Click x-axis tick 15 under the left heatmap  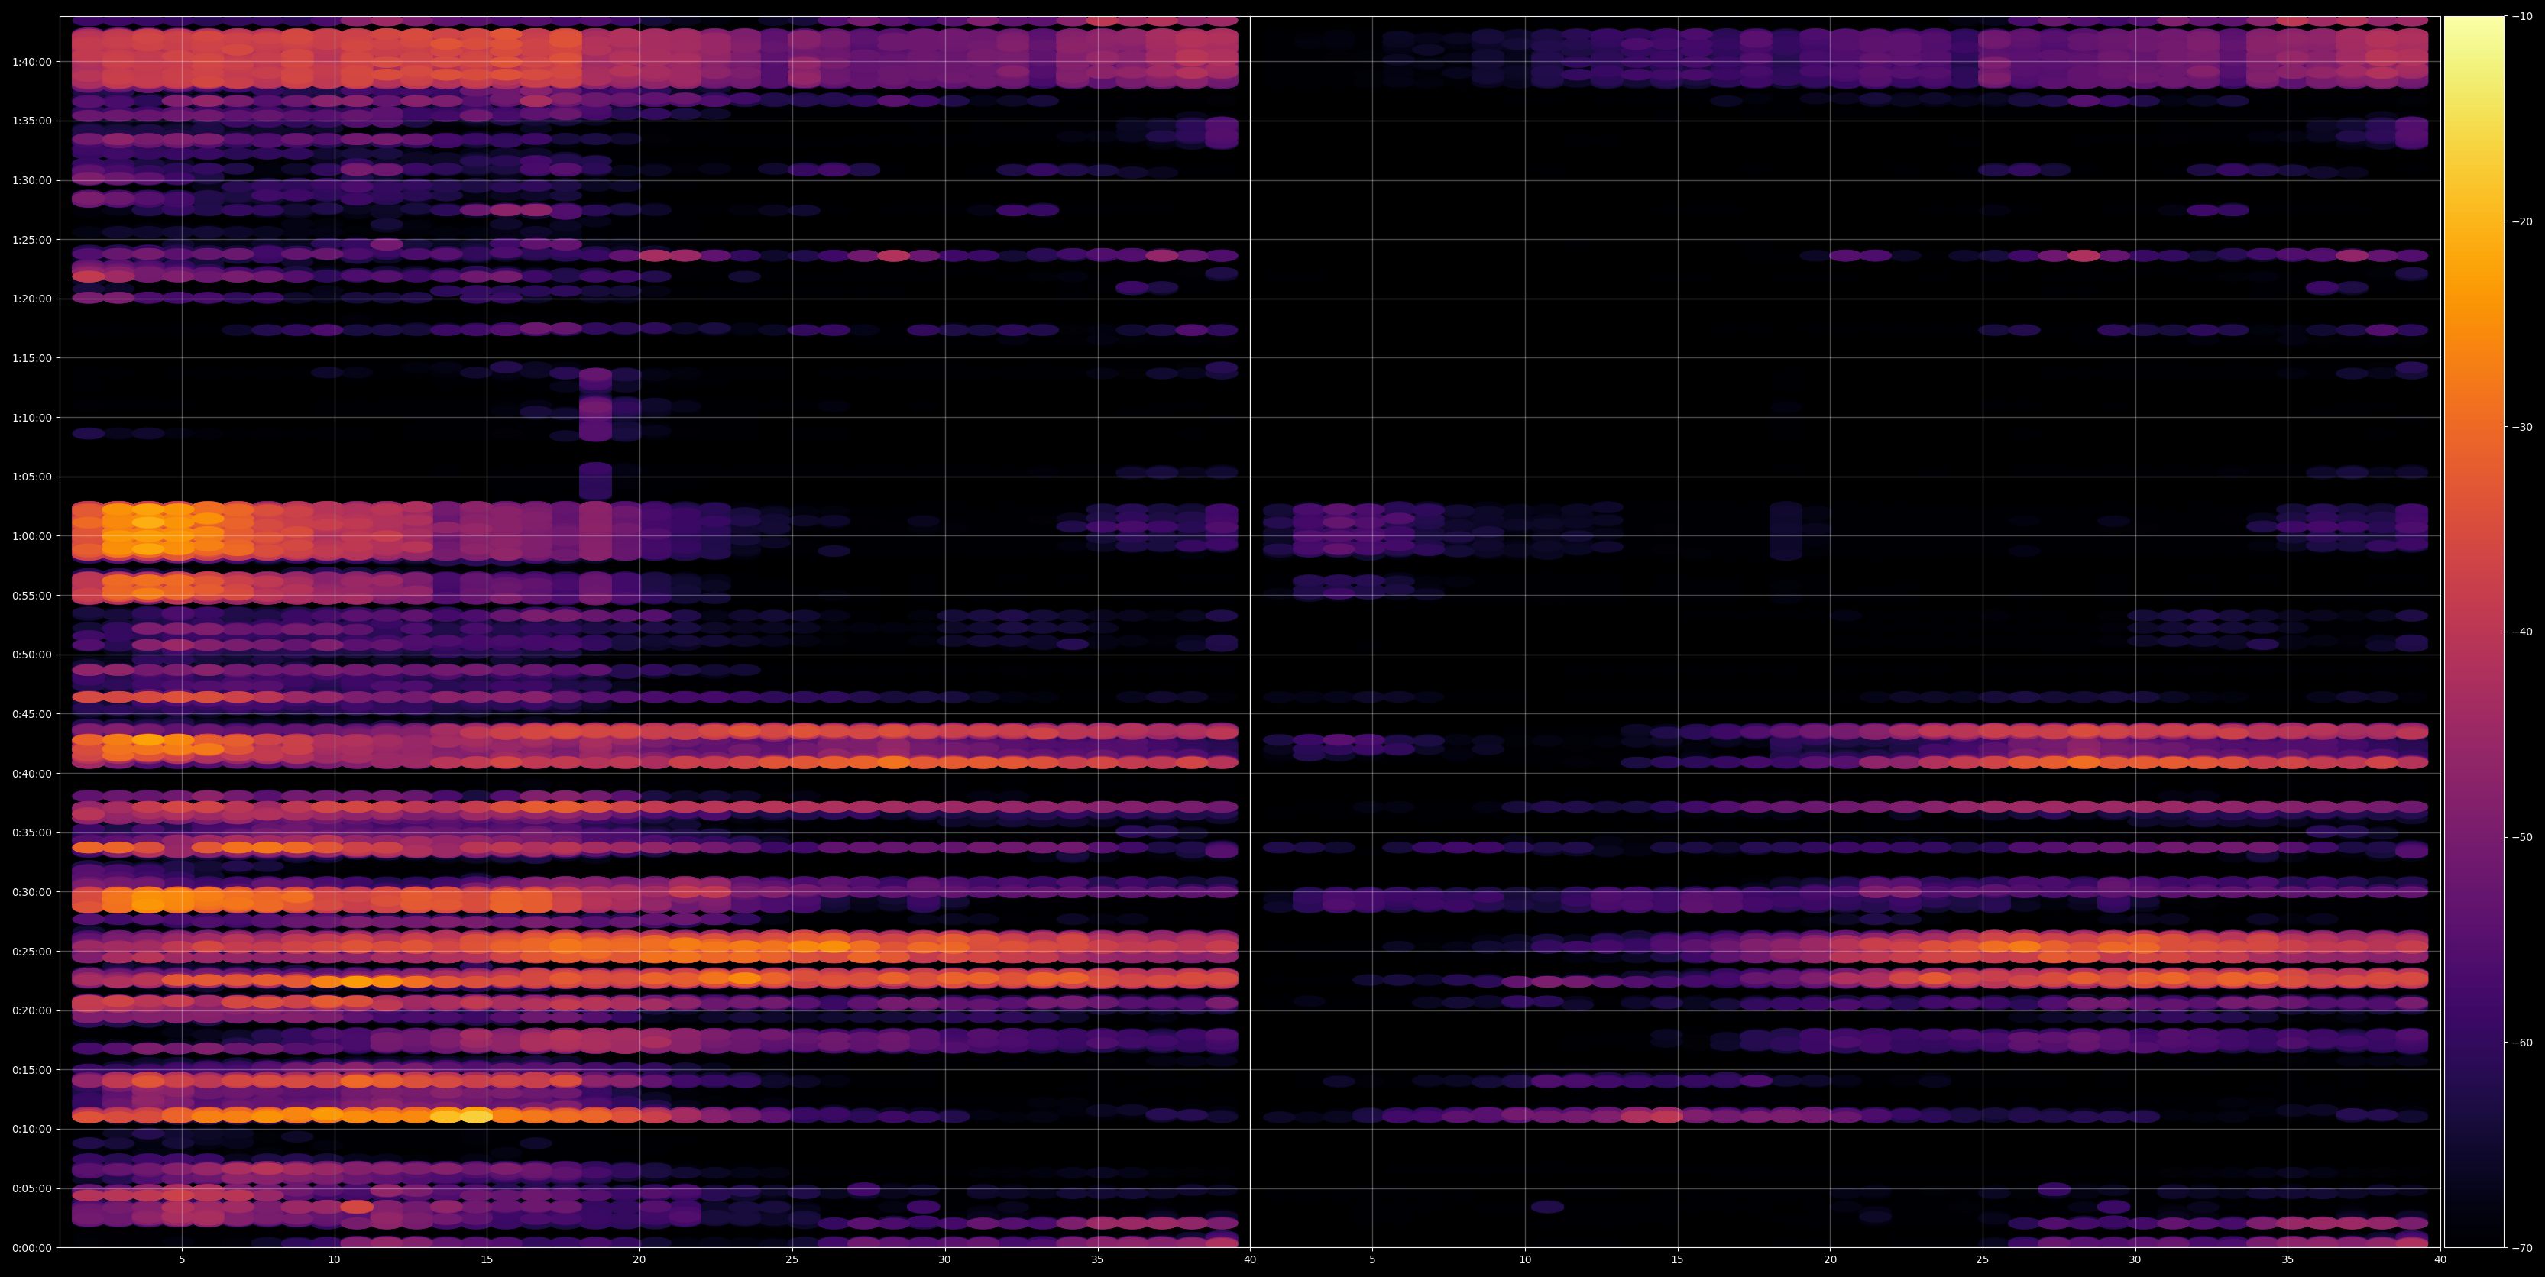point(487,1260)
